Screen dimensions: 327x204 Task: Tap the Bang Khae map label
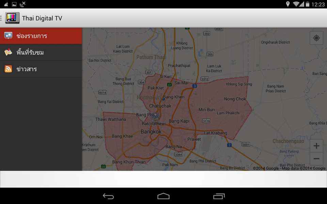tap(122, 136)
